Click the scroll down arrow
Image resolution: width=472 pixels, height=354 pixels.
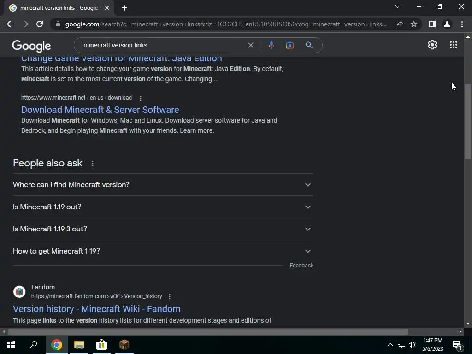[468, 324]
